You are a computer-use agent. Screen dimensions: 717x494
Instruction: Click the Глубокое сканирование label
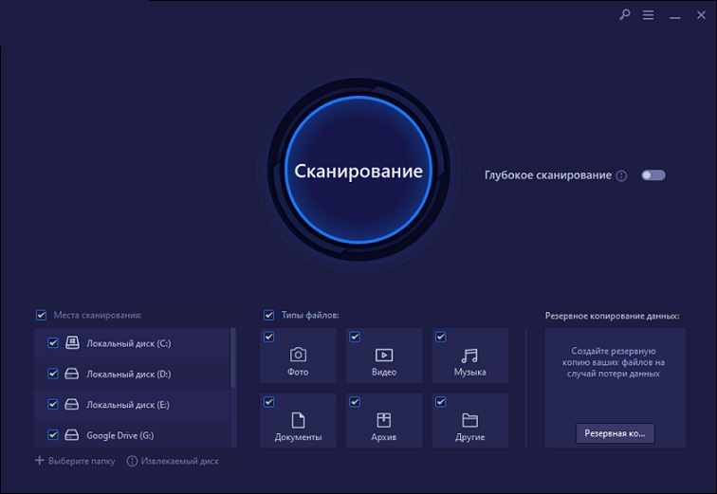coord(548,175)
